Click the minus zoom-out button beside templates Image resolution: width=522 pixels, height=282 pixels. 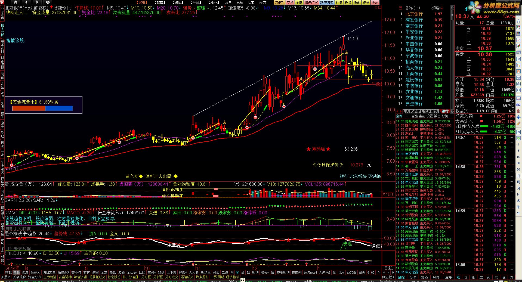[x=388, y=272]
